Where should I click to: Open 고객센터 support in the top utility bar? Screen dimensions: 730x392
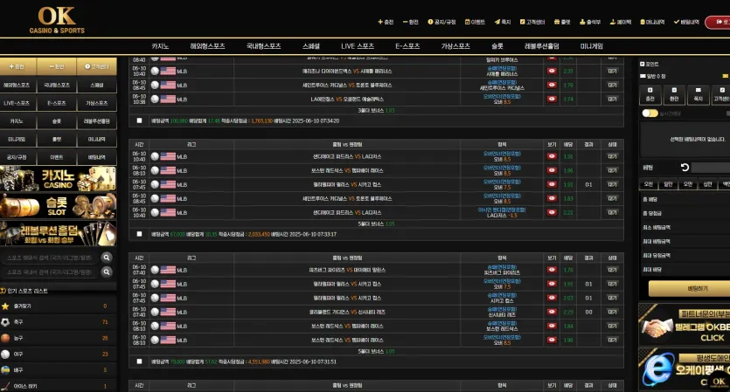[x=532, y=22]
